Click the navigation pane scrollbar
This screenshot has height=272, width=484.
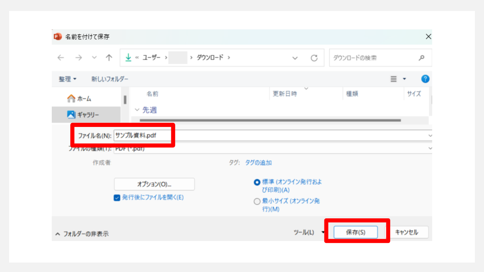coord(125,100)
